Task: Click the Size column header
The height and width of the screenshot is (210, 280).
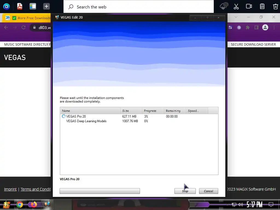Action: (x=131, y=111)
